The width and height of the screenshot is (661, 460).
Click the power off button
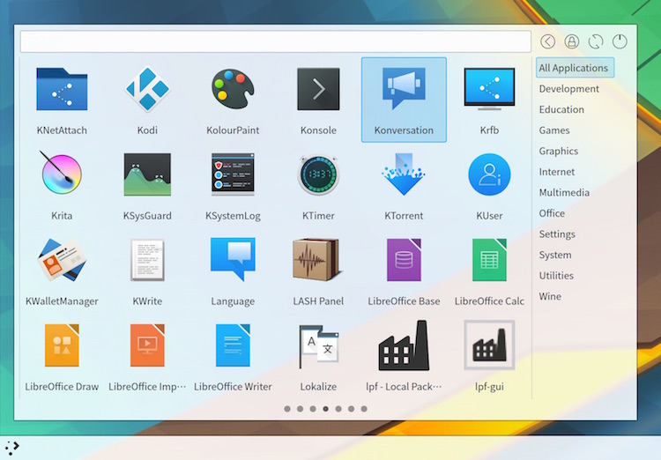point(620,41)
